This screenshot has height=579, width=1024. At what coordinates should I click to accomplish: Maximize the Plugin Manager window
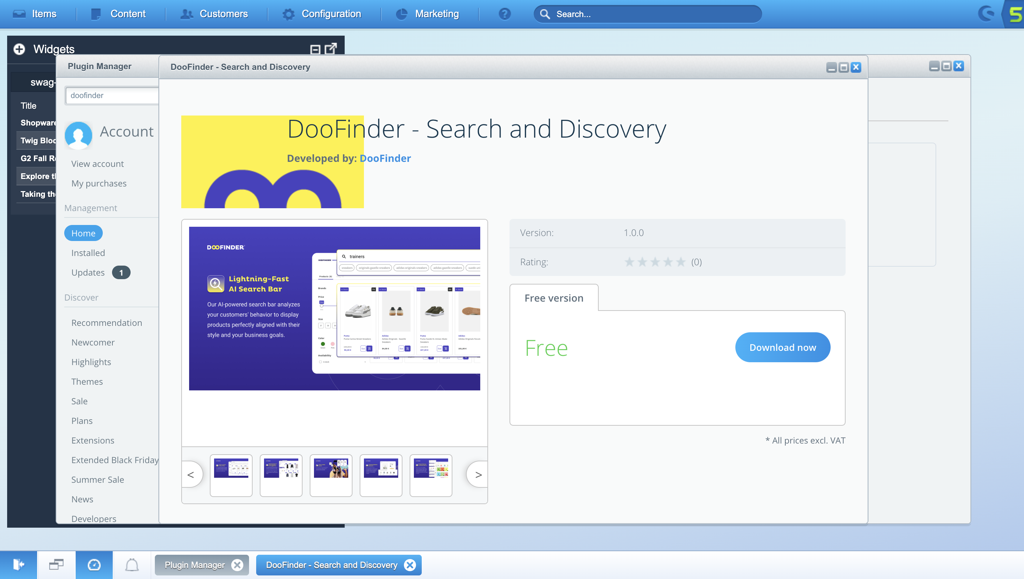click(x=946, y=66)
